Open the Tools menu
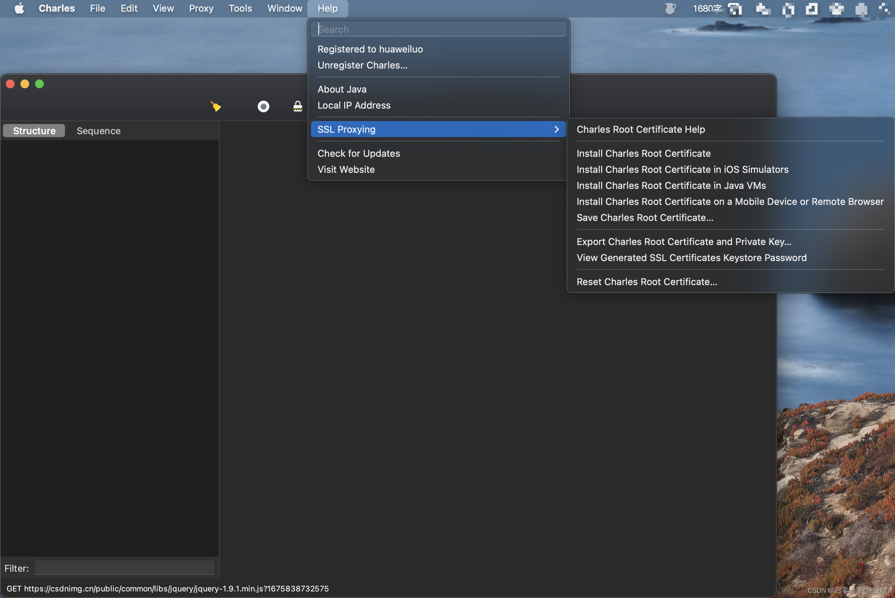This screenshot has height=598, width=895. coord(241,8)
